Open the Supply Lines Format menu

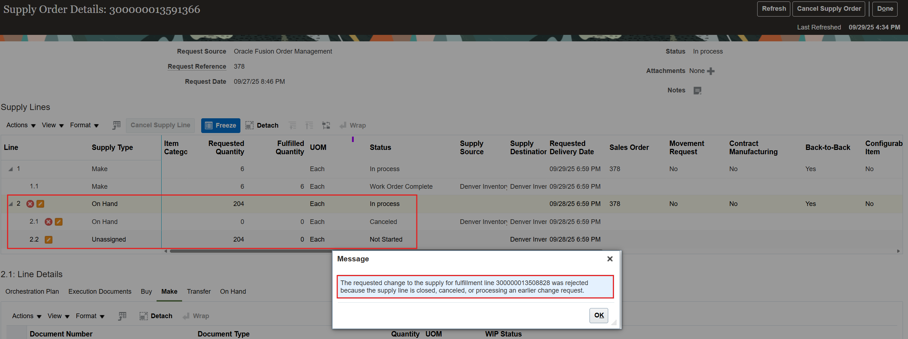(x=84, y=125)
